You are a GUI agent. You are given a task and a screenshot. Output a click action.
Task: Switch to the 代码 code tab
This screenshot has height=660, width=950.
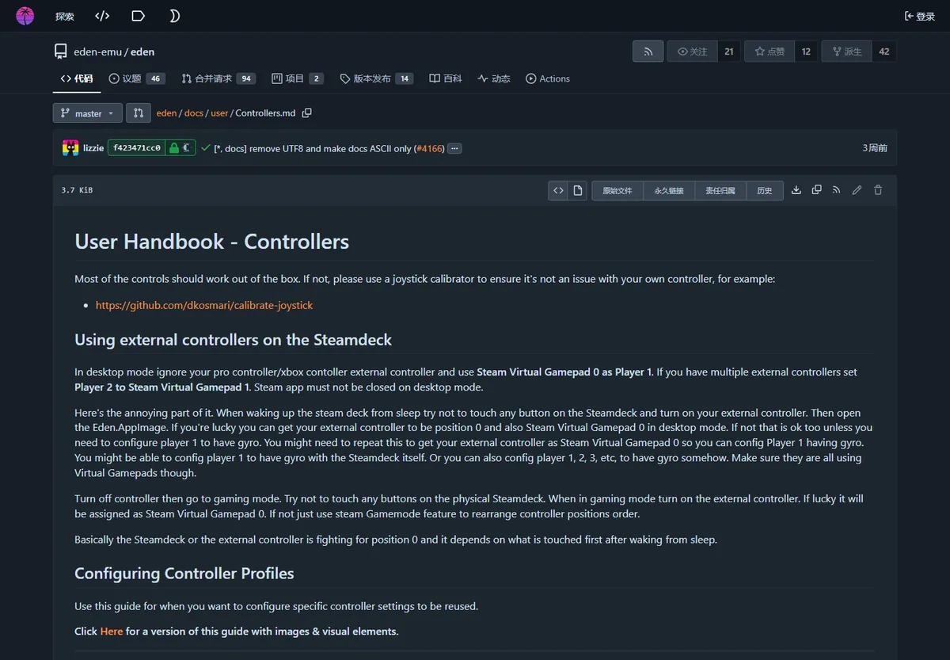coord(77,78)
